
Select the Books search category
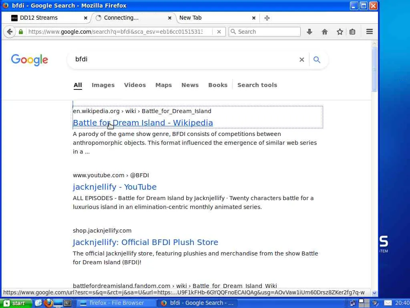pos(218,85)
